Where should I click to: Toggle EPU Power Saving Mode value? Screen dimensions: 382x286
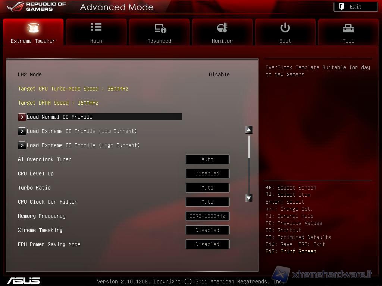click(207, 244)
